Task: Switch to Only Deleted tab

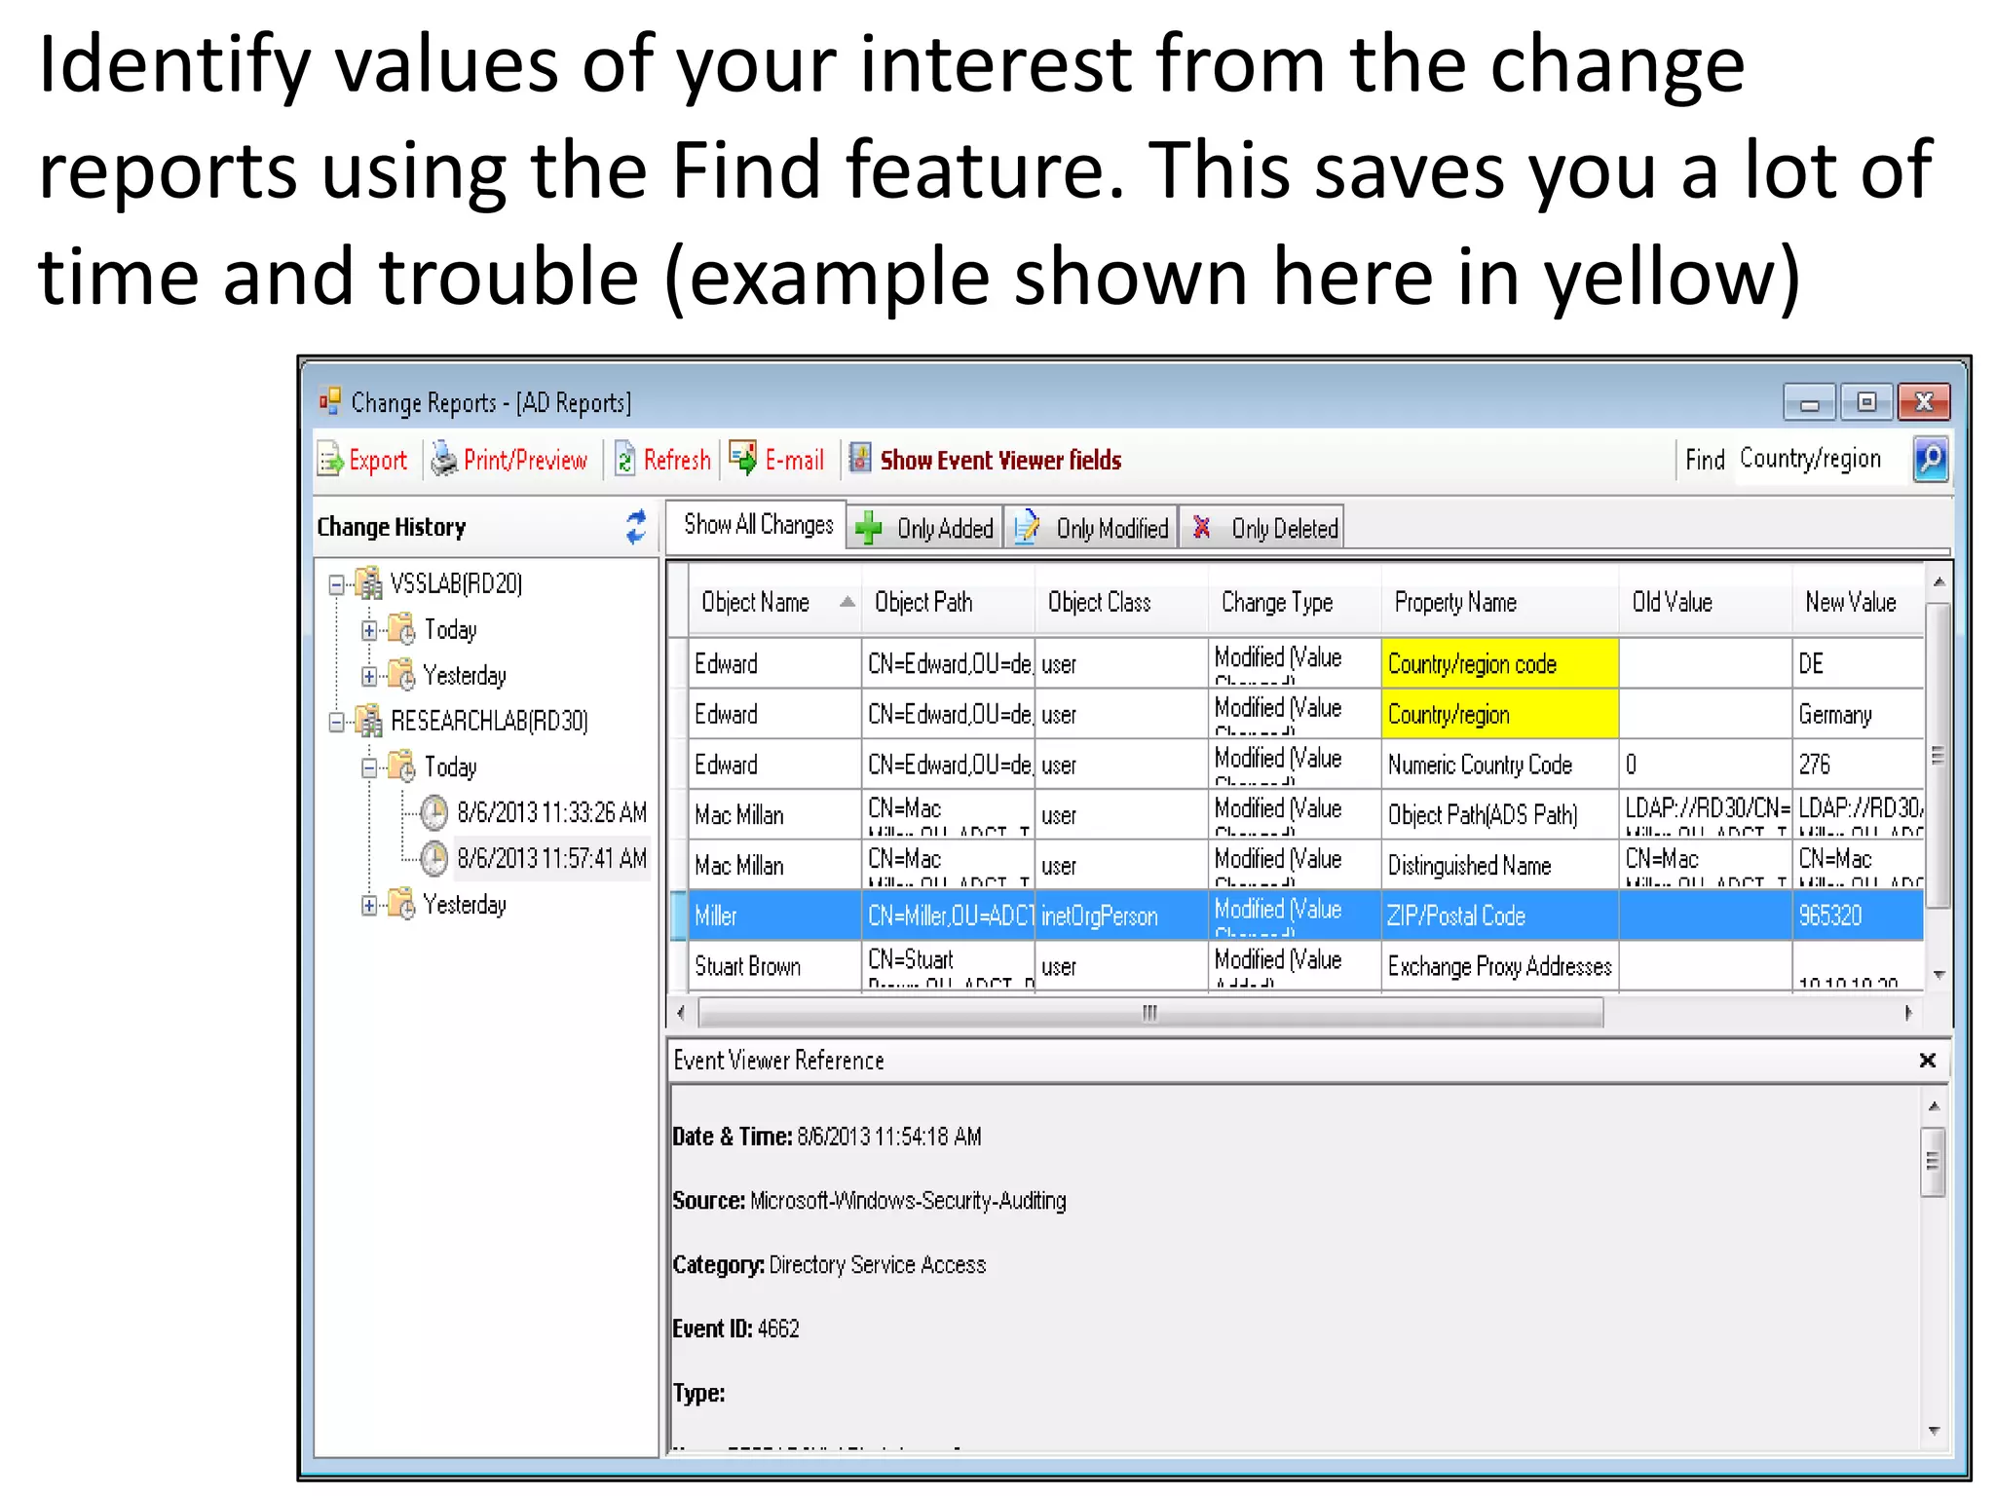Action: [x=1262, y=528]
